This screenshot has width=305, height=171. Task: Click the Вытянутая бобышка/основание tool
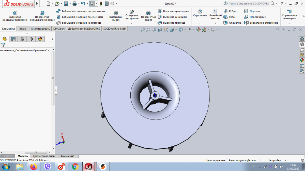pyautogui.click(x=15, y=16)
